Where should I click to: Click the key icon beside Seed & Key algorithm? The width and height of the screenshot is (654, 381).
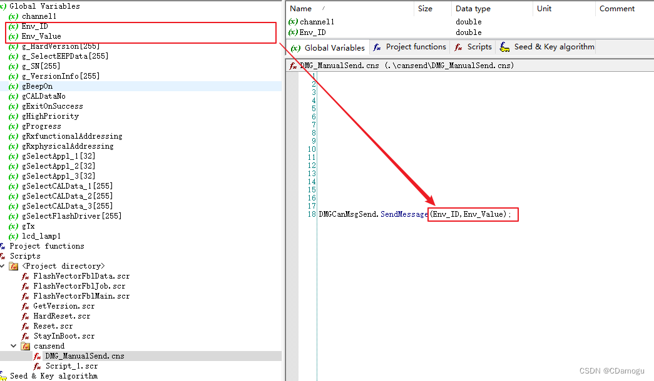pos(5,376)
